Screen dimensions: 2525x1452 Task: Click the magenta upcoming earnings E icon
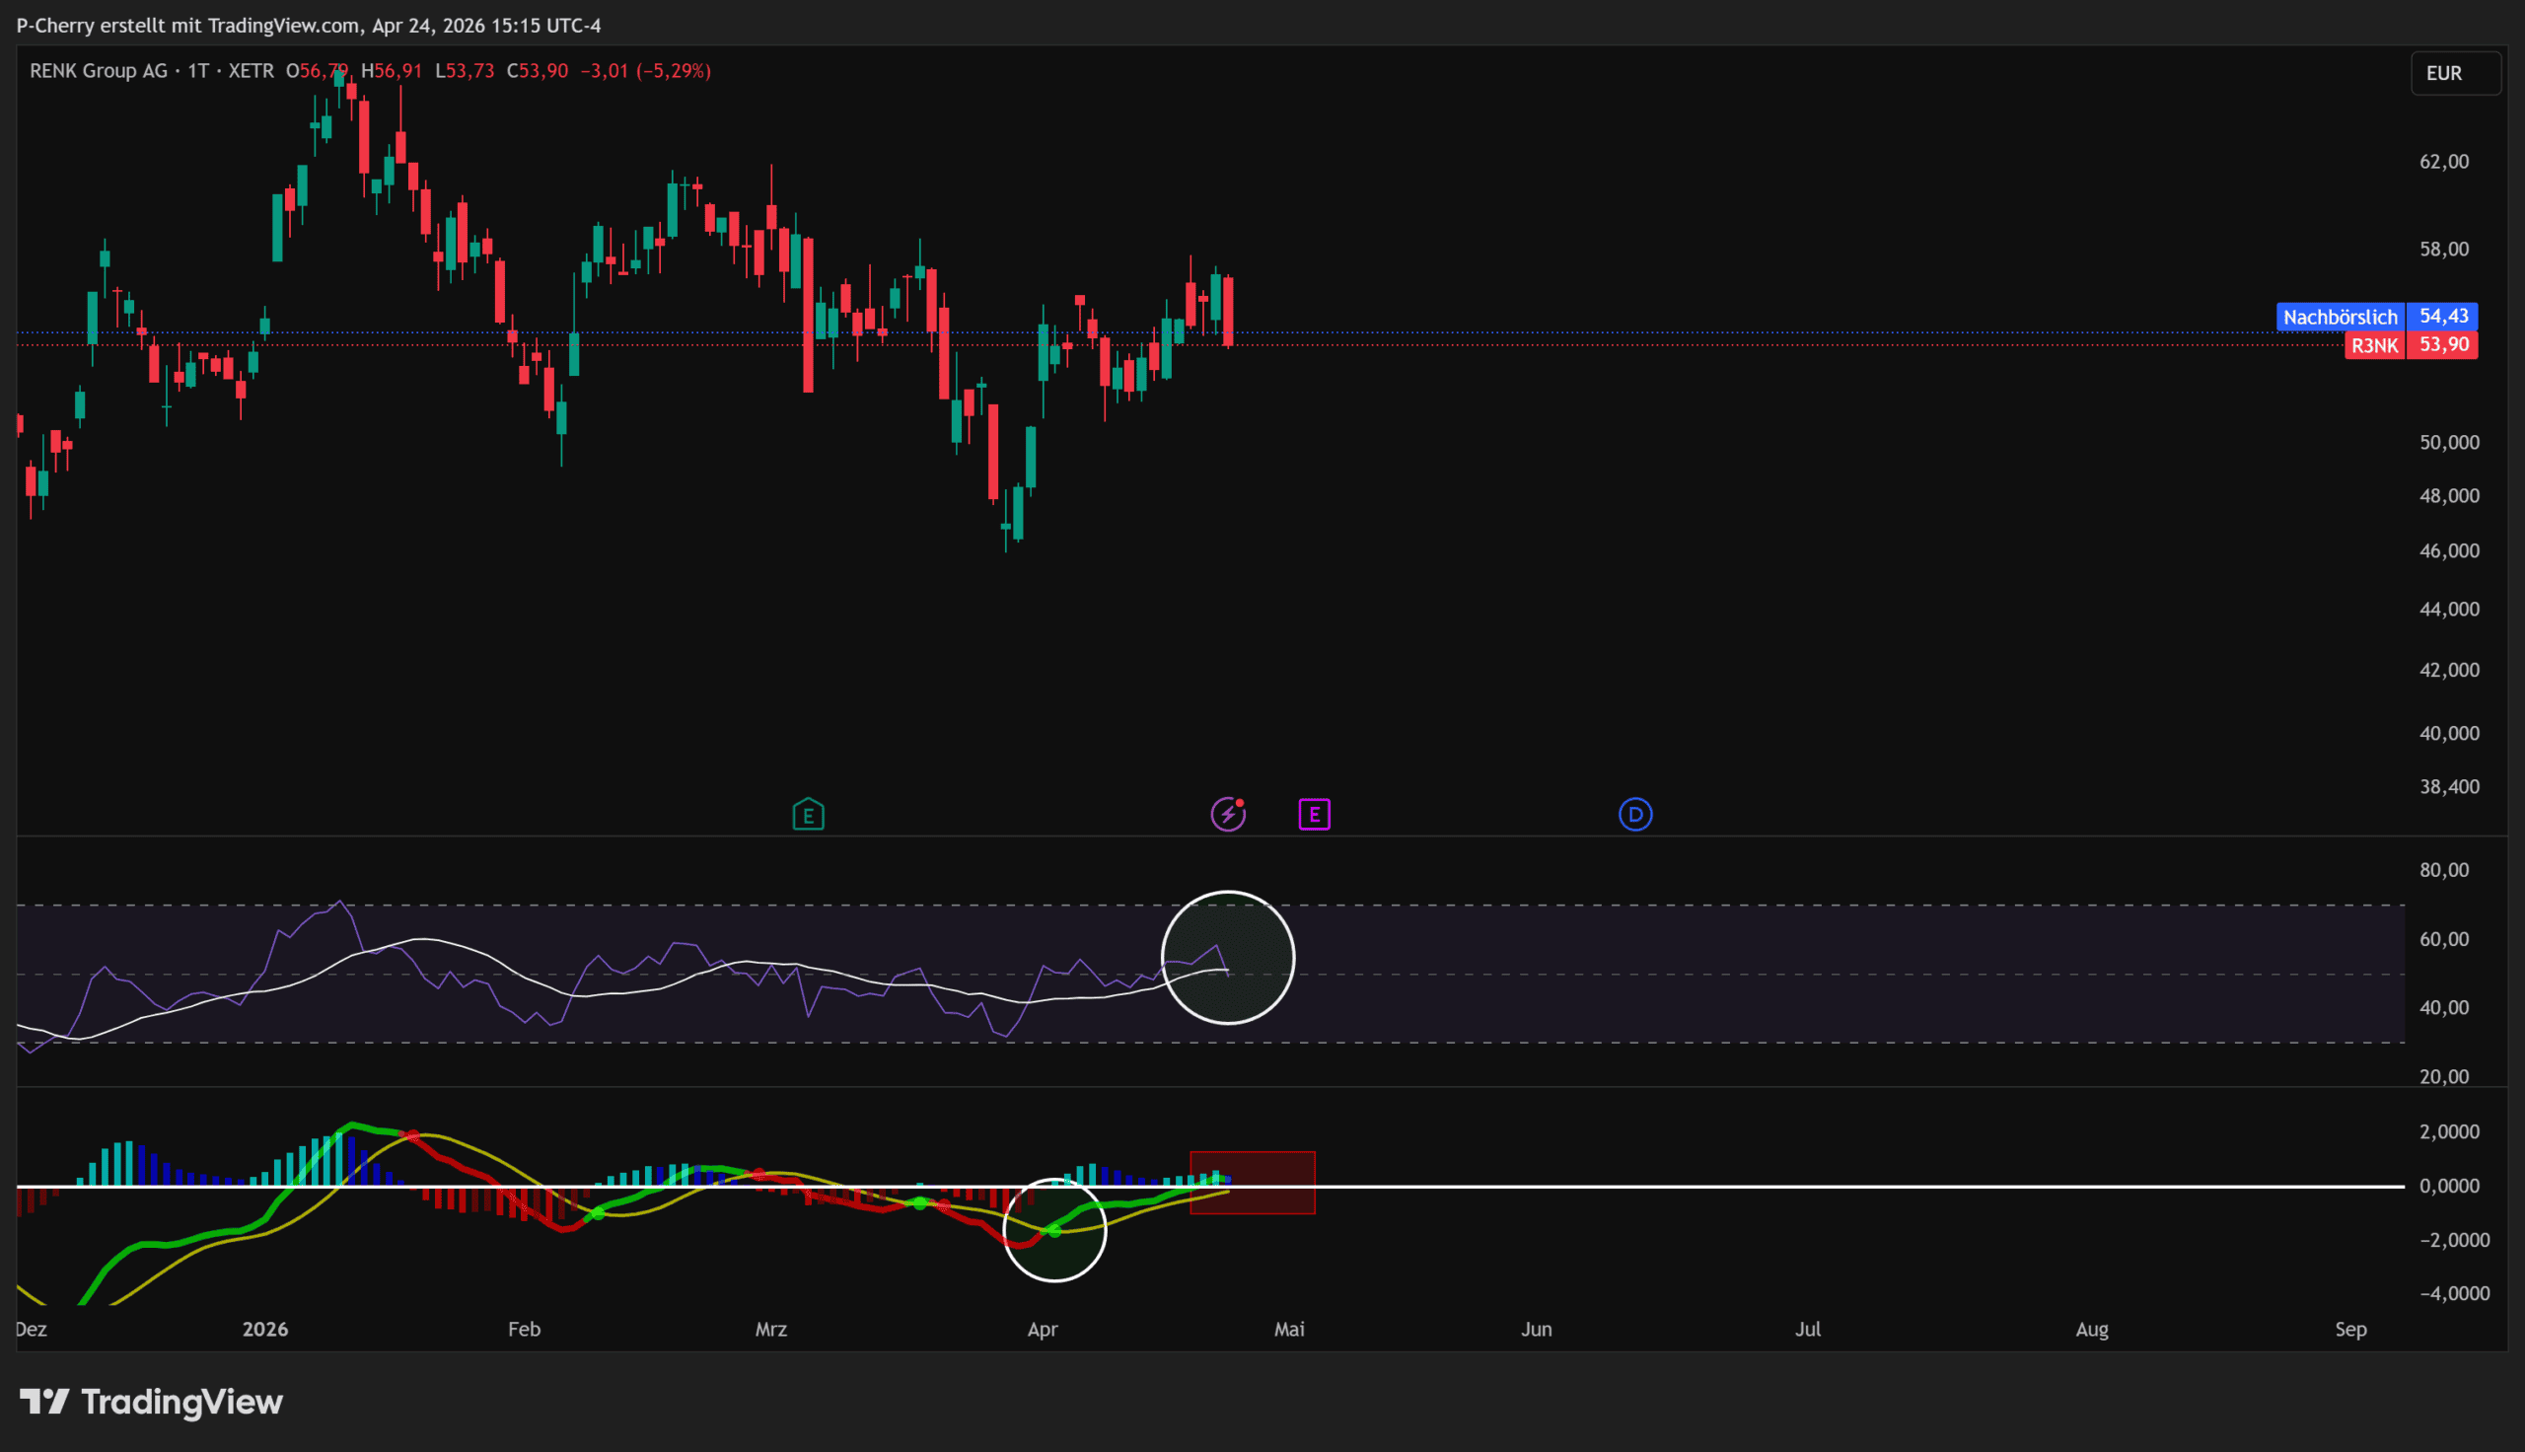point(1314,815)
